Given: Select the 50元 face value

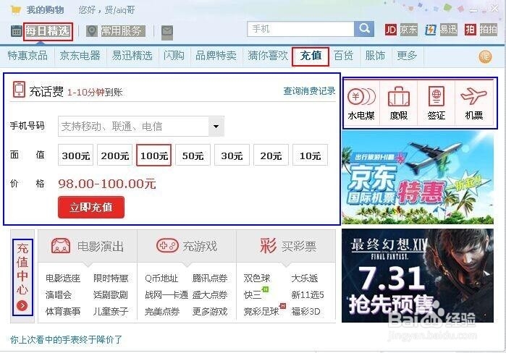Looking at the screenshot, I should tap(193, 156).
